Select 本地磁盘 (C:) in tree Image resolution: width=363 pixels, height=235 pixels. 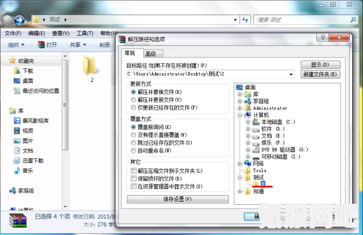278,122
